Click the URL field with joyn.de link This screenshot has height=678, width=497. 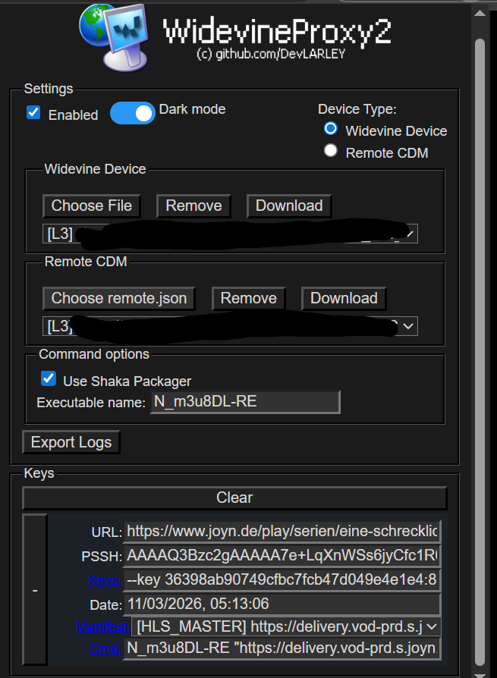click(x=282, y=532)
